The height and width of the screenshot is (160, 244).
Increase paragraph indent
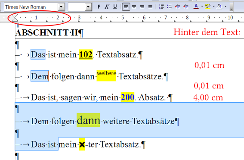[x=185, y=7]
